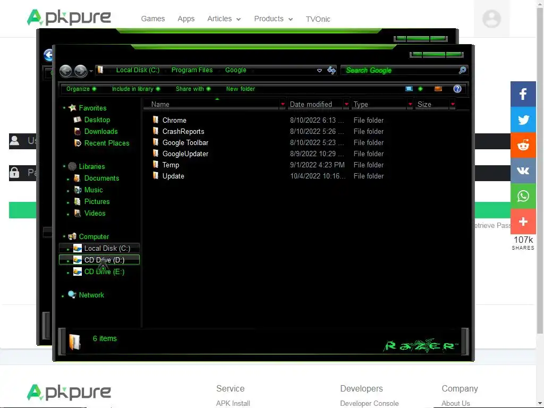The image size is (544, 408).
Task: Click the Update folder icon
Action: pos(156,175)
